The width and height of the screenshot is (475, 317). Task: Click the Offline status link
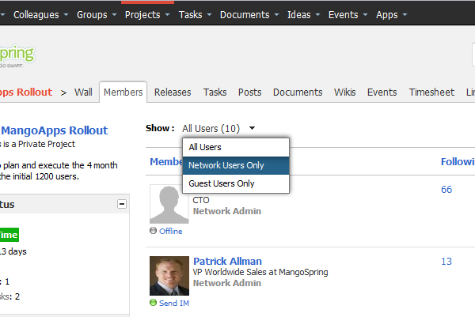(x=171, y=231)
